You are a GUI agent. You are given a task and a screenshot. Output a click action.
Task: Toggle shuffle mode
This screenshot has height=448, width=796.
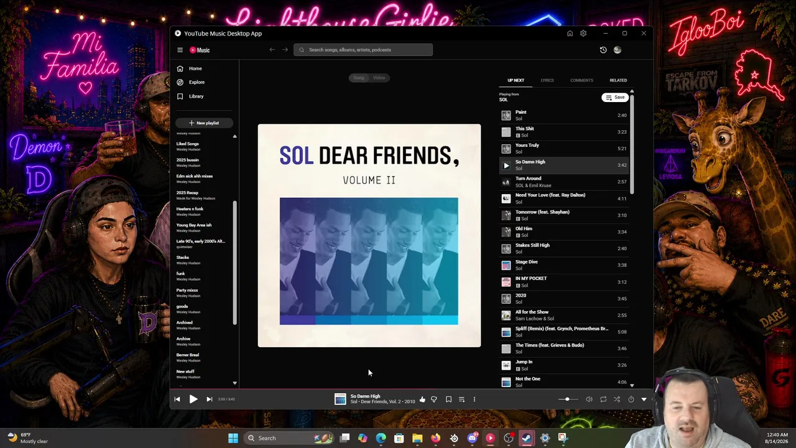pyautogui.click(x=617, y=399)
